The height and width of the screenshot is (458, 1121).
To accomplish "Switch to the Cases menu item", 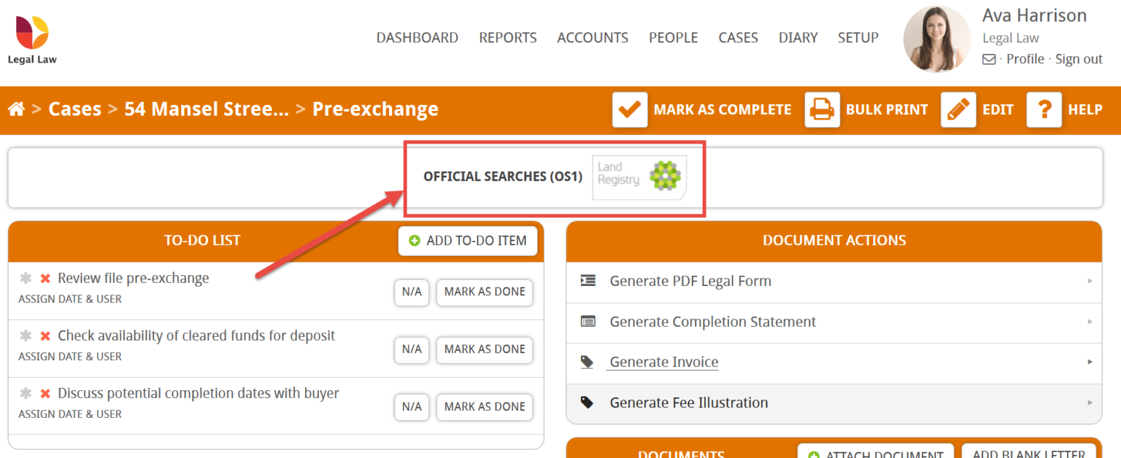I will [x=738, y=37].
